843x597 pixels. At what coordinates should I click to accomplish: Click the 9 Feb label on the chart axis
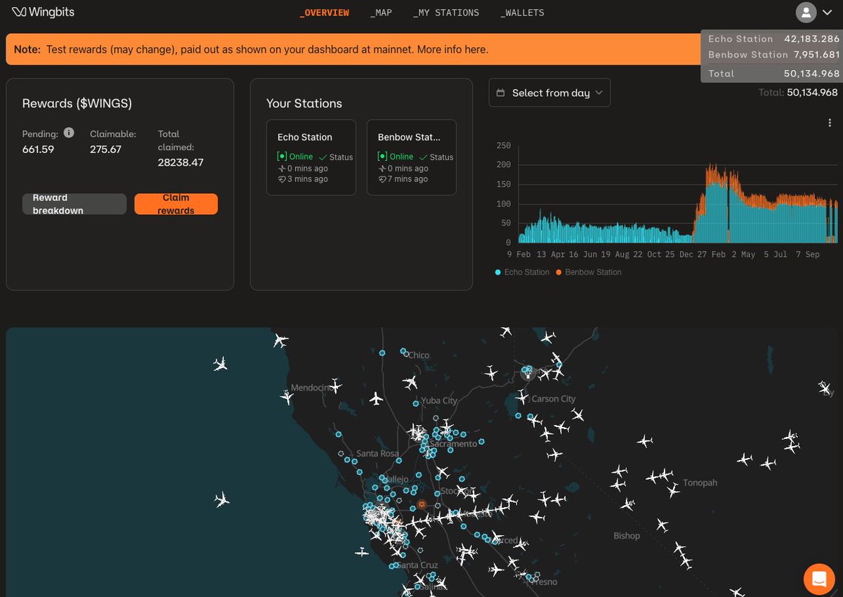520,254
